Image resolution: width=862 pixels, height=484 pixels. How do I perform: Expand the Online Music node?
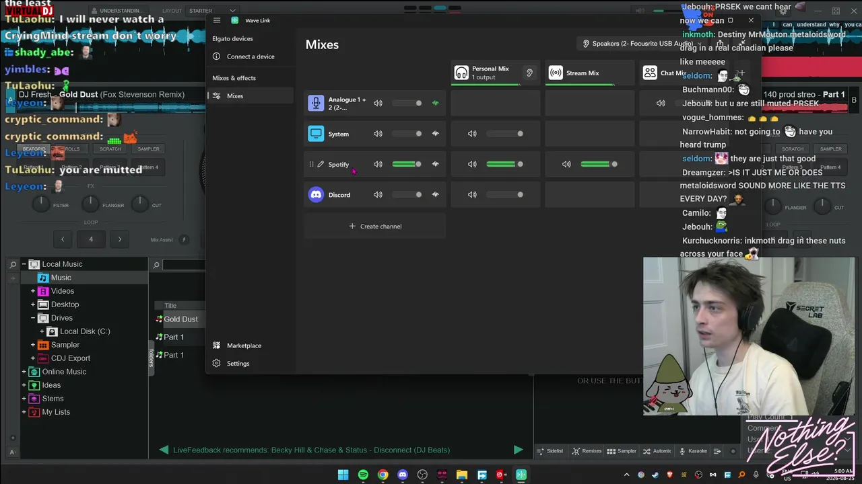pos(24,372)
